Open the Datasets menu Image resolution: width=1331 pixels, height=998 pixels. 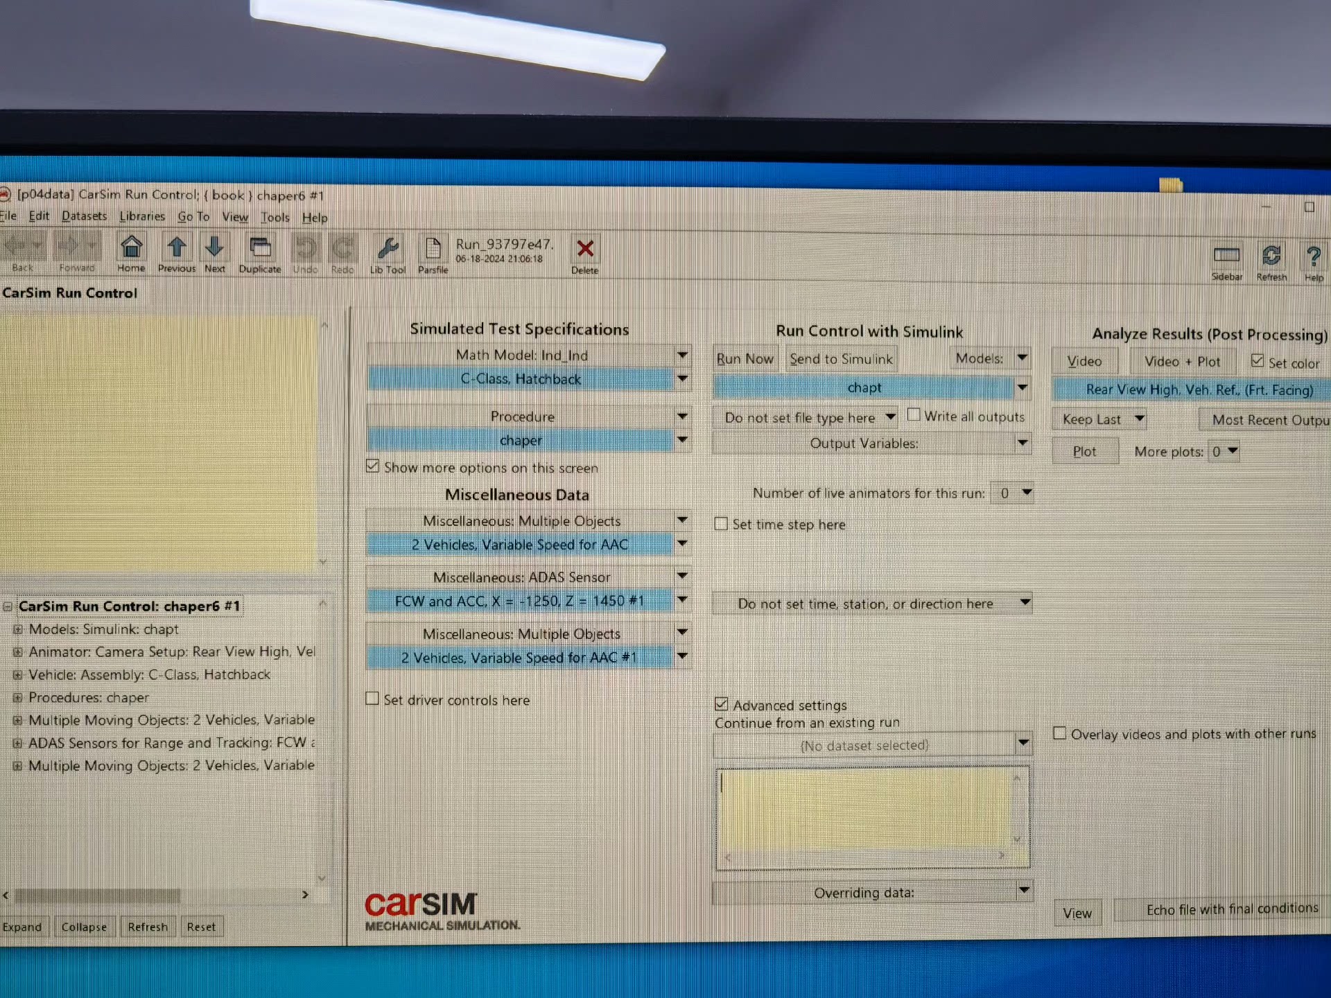click(84, 216)
